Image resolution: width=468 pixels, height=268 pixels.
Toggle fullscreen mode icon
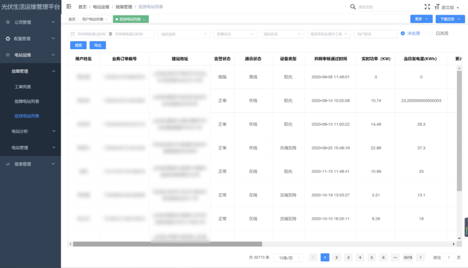427,6
